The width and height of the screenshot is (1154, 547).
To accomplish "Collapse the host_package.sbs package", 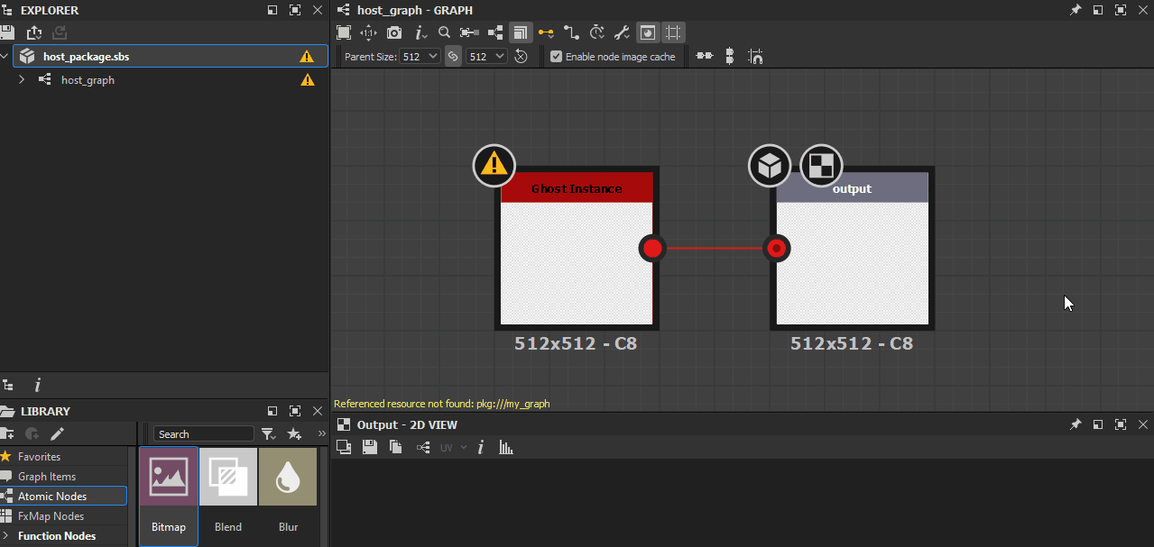I will pyautogui.click(x=5, y=57).
